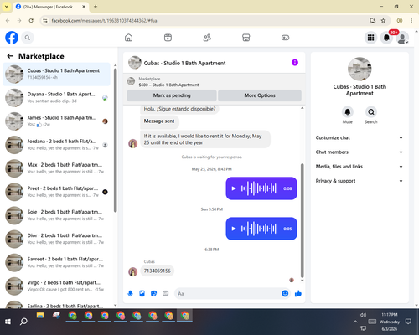Click the chat header title Cubas - Studio

184,63
